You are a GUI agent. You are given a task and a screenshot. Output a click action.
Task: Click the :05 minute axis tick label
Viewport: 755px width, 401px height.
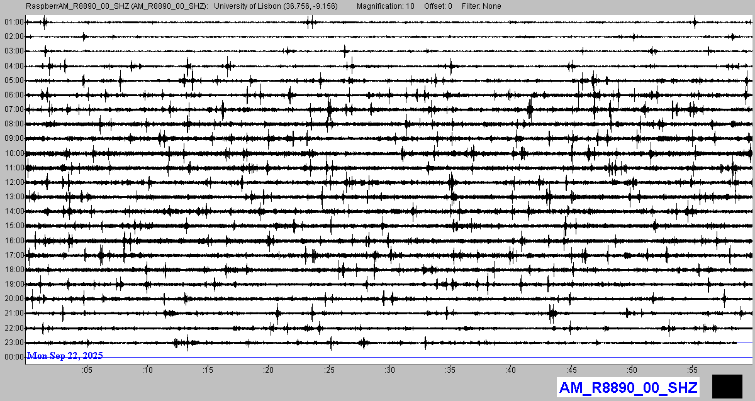(x=89, y=371)
